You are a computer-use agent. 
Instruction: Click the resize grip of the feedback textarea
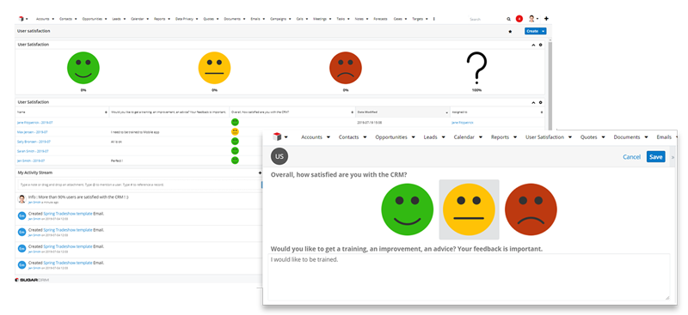click(x=667, y=298)
